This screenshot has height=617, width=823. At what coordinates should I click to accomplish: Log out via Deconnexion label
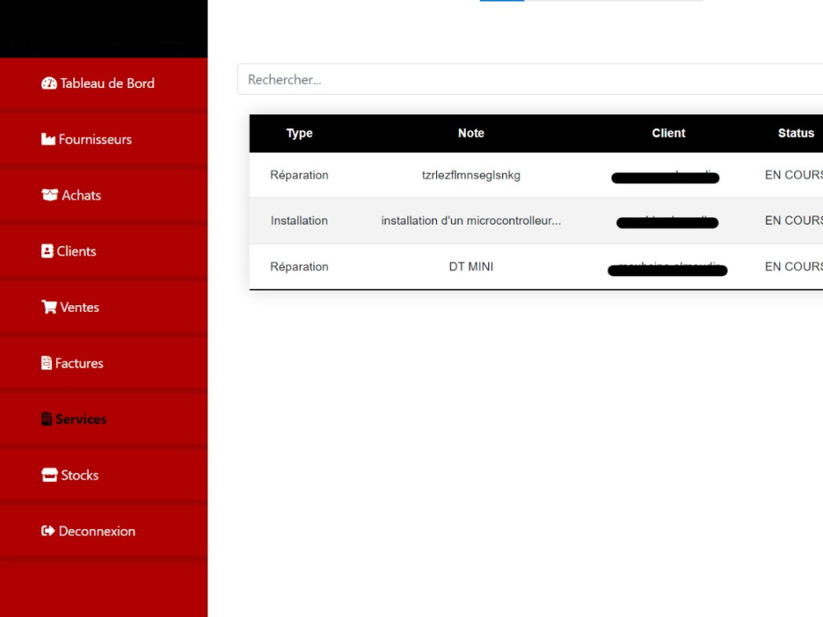96,531
